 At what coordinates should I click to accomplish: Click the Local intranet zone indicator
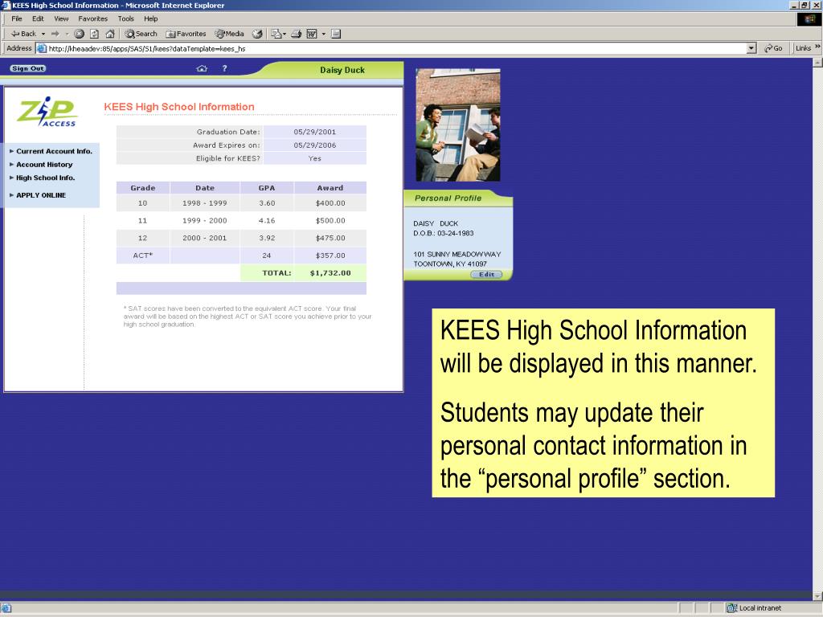[x=755, y=608]
